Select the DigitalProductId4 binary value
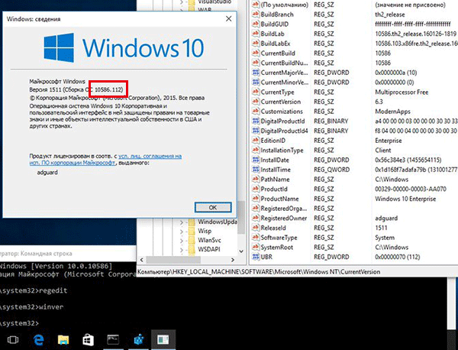 pyautogui.click(x=284, y=131)
